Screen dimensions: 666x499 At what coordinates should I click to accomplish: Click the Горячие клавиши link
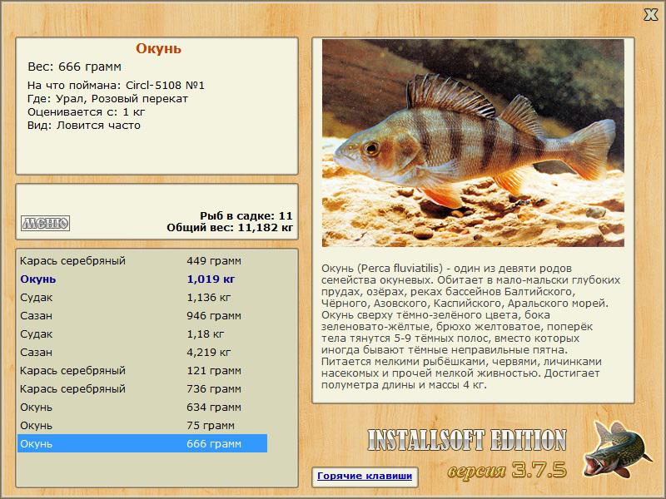click(365, 476)
